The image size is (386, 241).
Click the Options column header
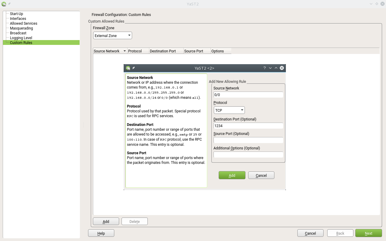tap(221, 51)
